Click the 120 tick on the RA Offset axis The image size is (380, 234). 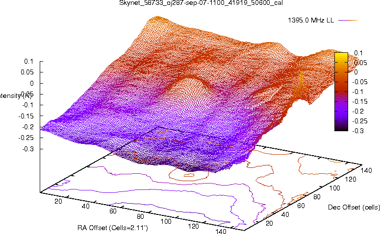tap(193, 226)
